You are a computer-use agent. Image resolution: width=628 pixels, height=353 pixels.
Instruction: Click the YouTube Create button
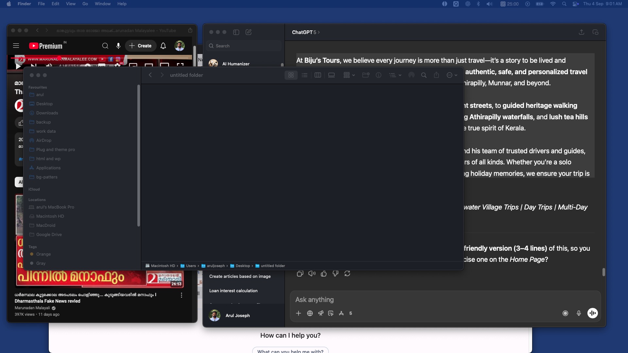coord(141,46)
